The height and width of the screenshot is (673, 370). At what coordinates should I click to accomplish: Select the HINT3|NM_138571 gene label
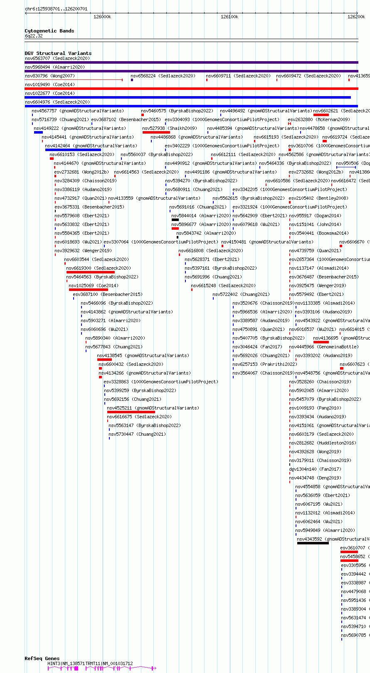click(x=66, y=663)
